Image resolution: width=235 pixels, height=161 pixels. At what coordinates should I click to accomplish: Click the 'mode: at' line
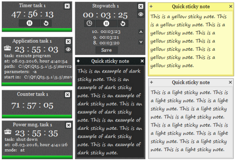[x=15, y=150]
